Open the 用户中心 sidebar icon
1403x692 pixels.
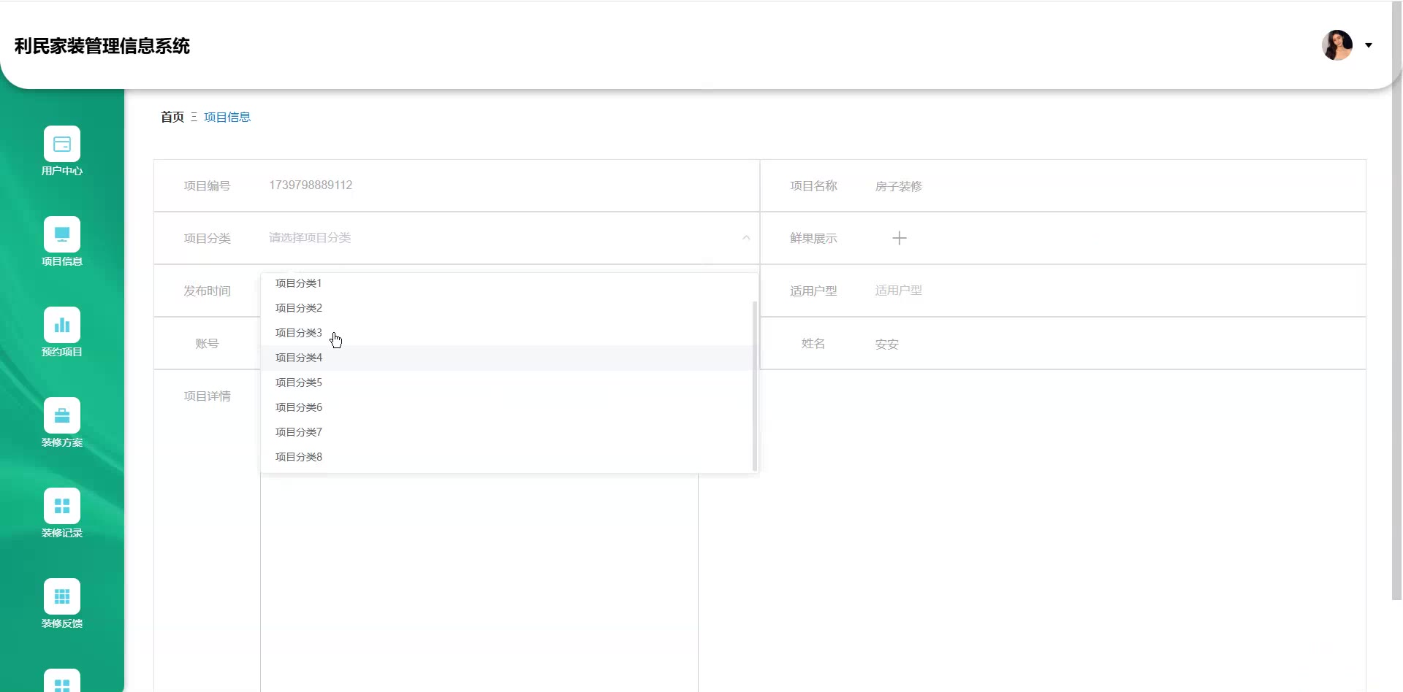[x=62, y=144]
